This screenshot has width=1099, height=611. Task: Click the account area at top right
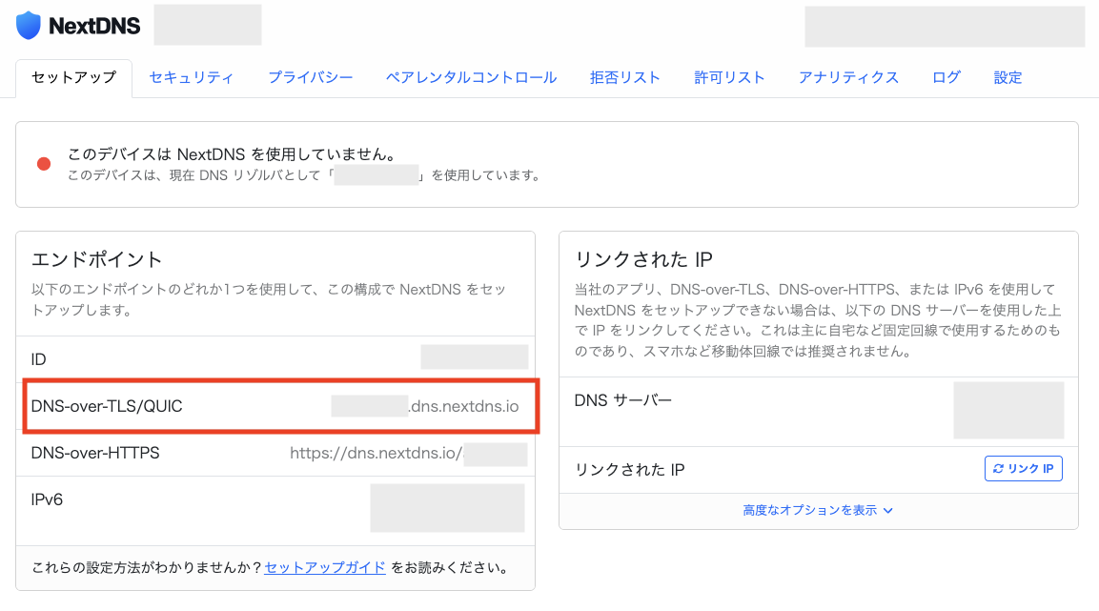click(x=944, y=28)
